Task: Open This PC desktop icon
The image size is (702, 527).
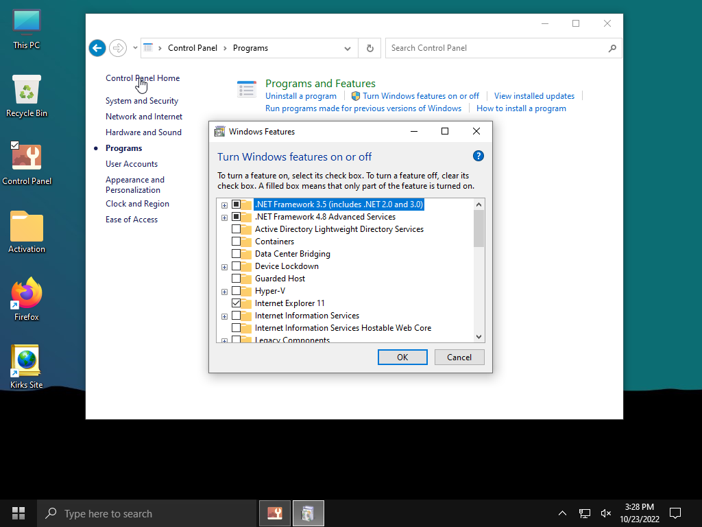Action: click(x=27, y=29)
